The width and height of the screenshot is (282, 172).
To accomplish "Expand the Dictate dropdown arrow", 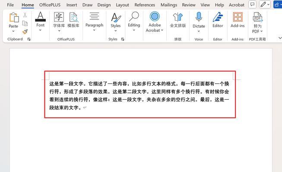I will 199,31.
